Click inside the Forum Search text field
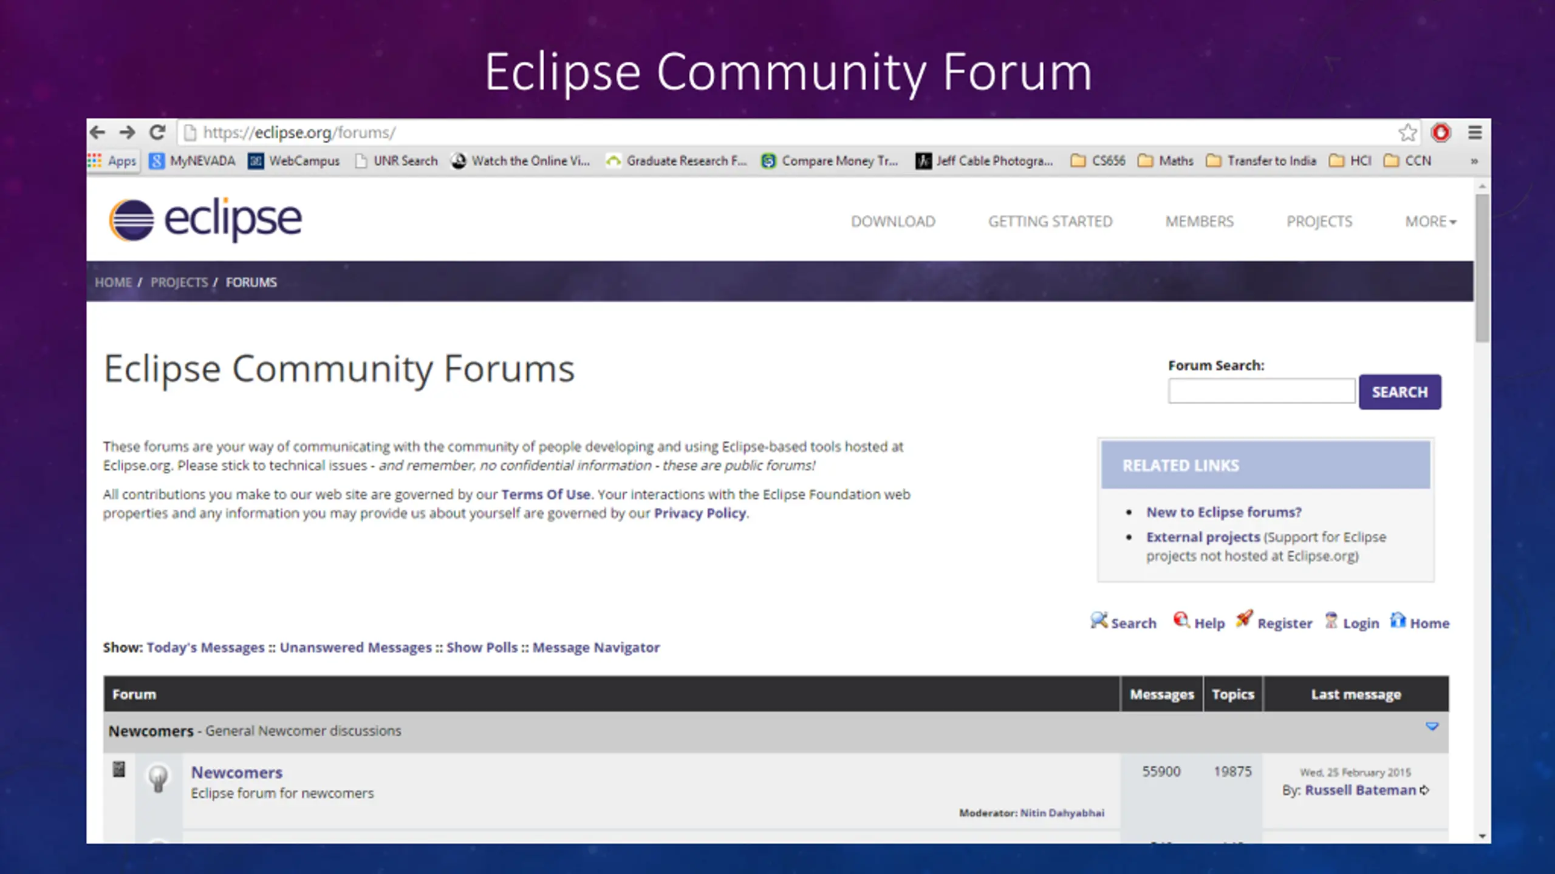This screenshot has height=874, width=1555. click(1261, 391)
